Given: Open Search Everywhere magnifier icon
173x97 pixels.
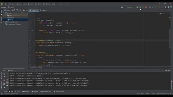Looking at the screenshot, I should 165,7.
